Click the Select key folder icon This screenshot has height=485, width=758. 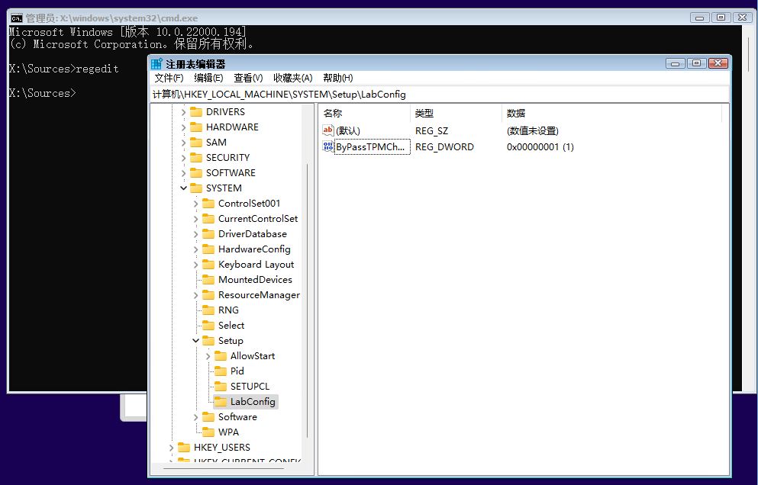click(208, 325)
